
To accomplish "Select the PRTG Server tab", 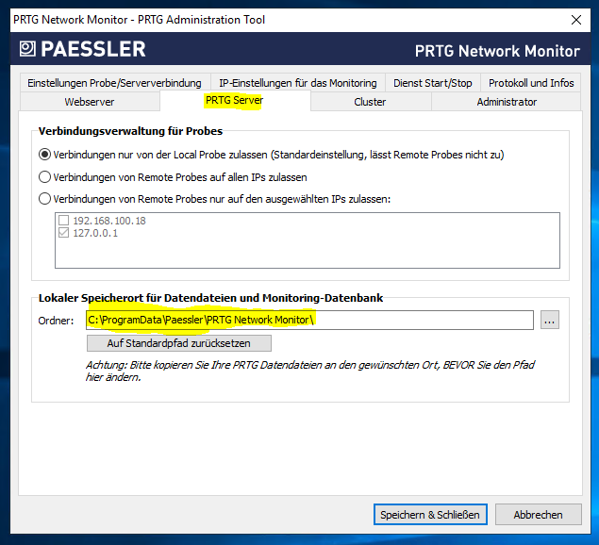I will pyautogui.click(x=235, y=101).
